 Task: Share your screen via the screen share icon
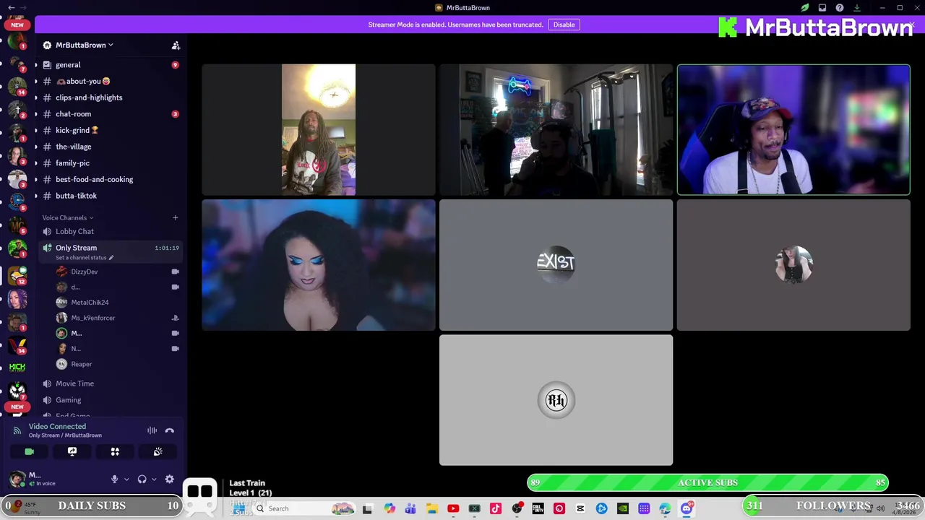point(72,451)
